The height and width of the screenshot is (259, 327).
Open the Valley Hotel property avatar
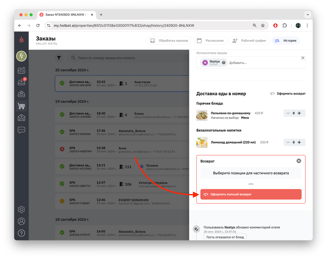tap(21, 56)
